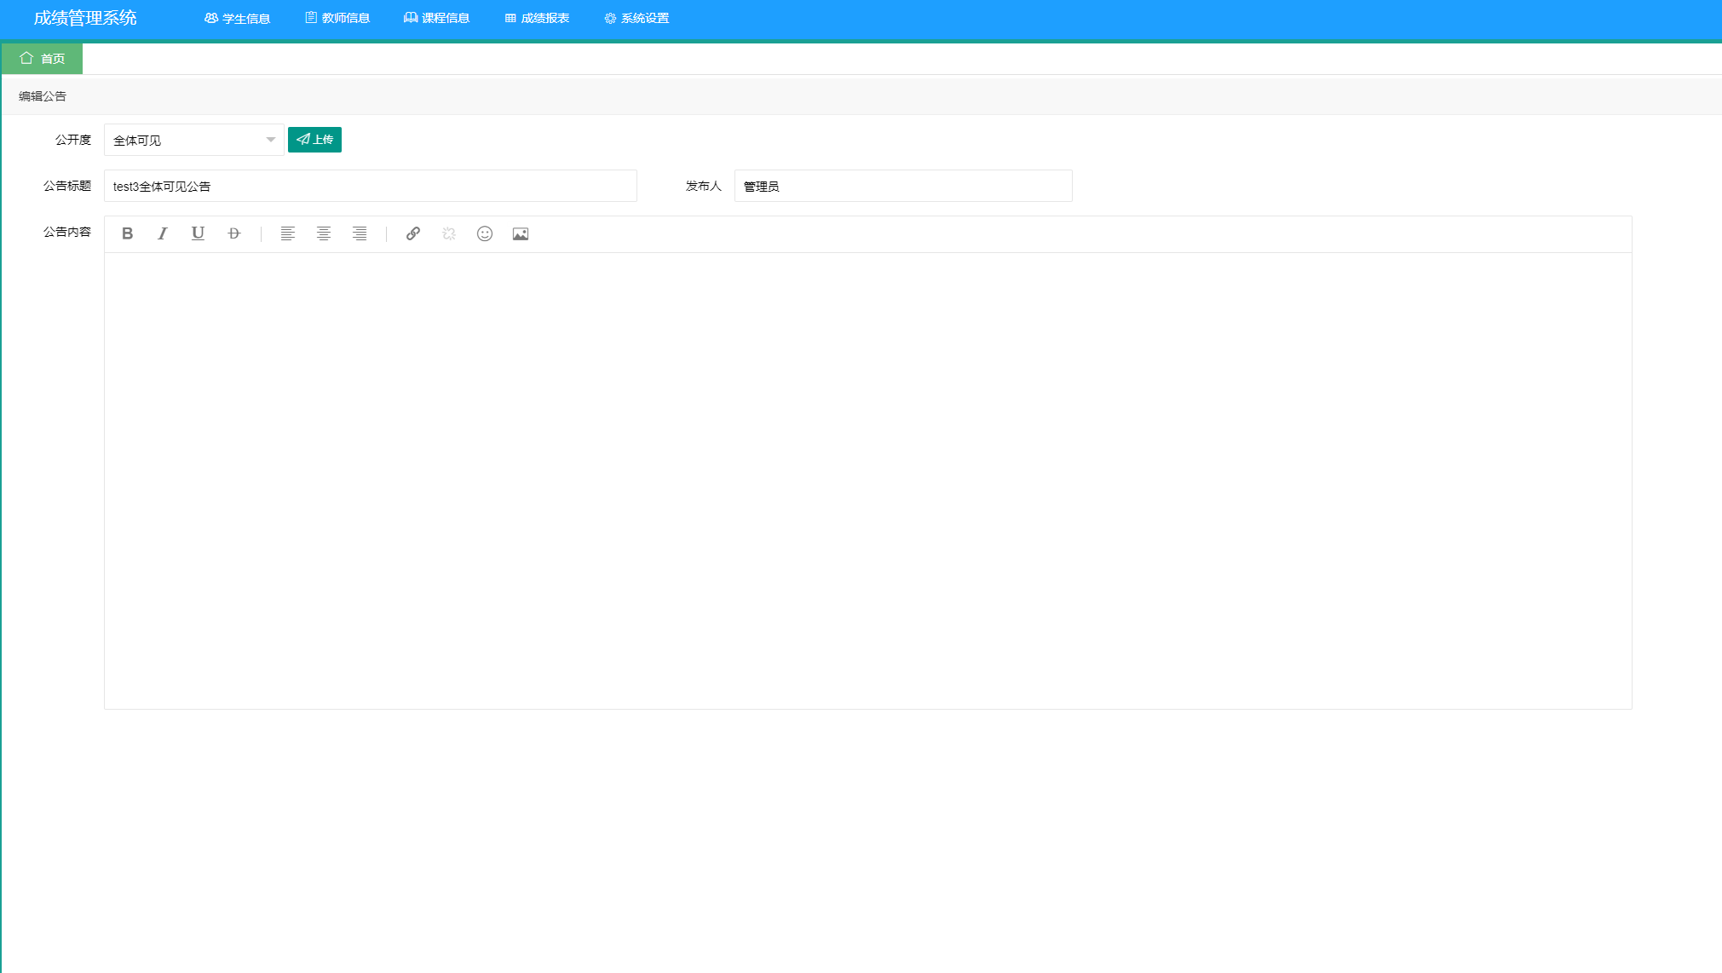Viewport: 1722px width, 973px height.
Task: Click the 发布人 publisher field
Action: pos(904,186)
